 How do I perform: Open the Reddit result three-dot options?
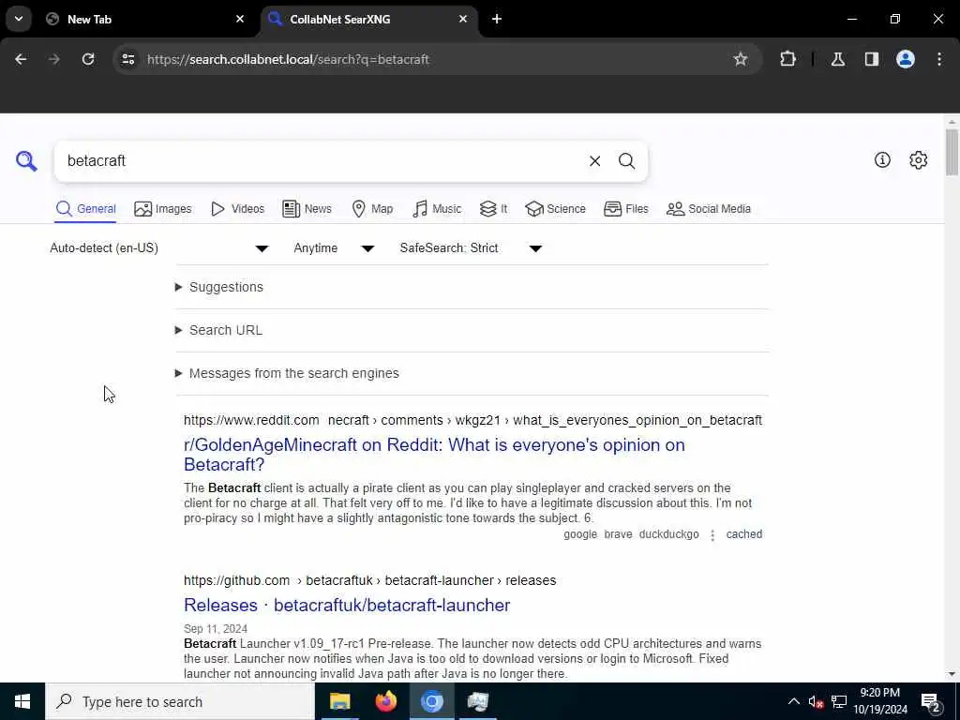point(712,535)
